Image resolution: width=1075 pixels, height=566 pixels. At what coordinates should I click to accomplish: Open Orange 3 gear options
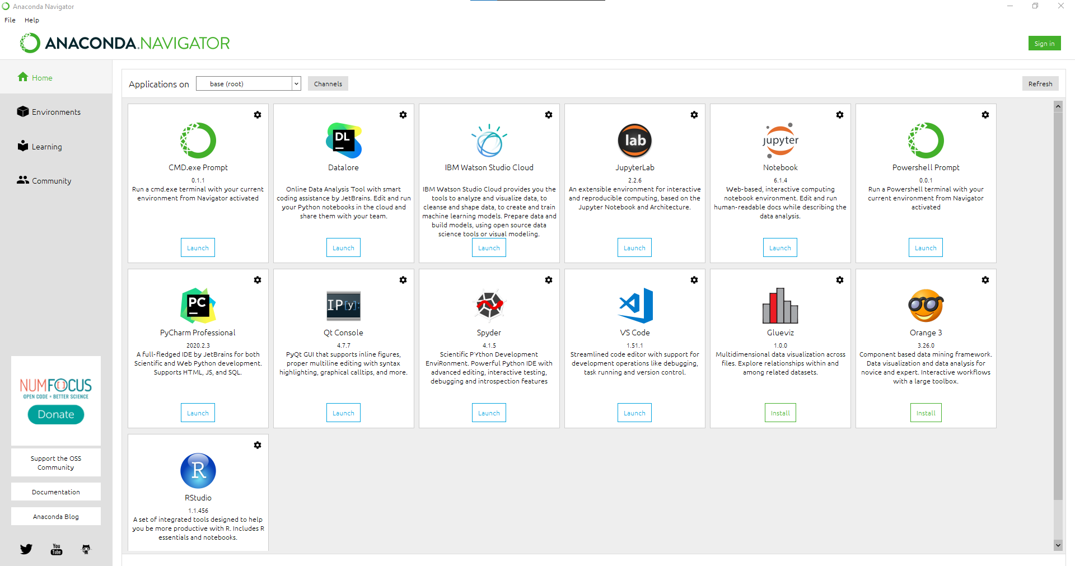(985, 280)
